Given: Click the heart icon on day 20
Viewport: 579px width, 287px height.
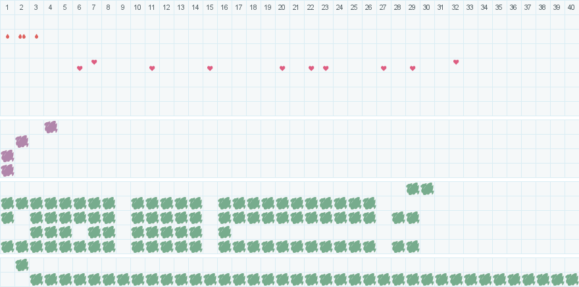Looking at the screenshot, I should 282,68.
